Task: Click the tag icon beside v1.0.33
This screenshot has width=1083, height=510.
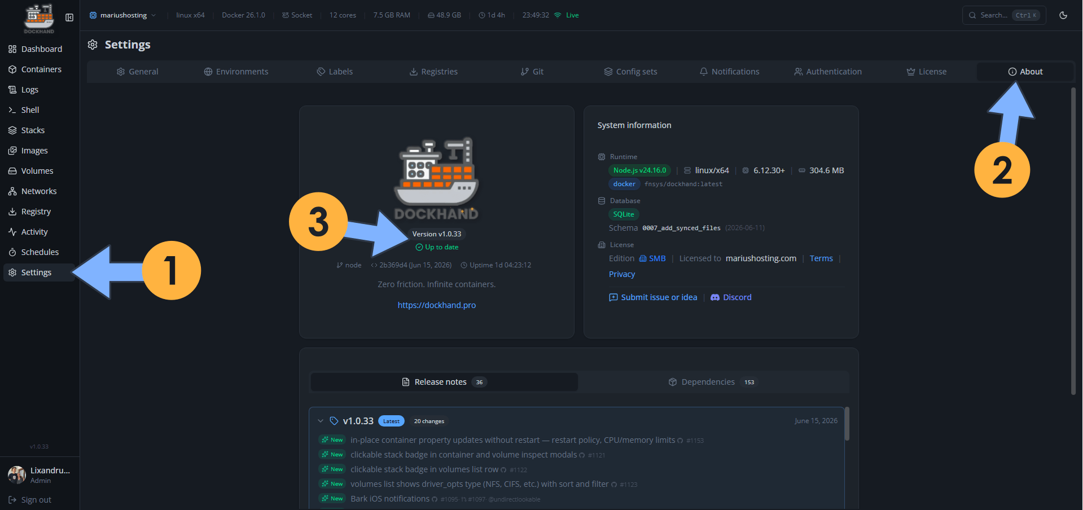Action: (334, 421)
